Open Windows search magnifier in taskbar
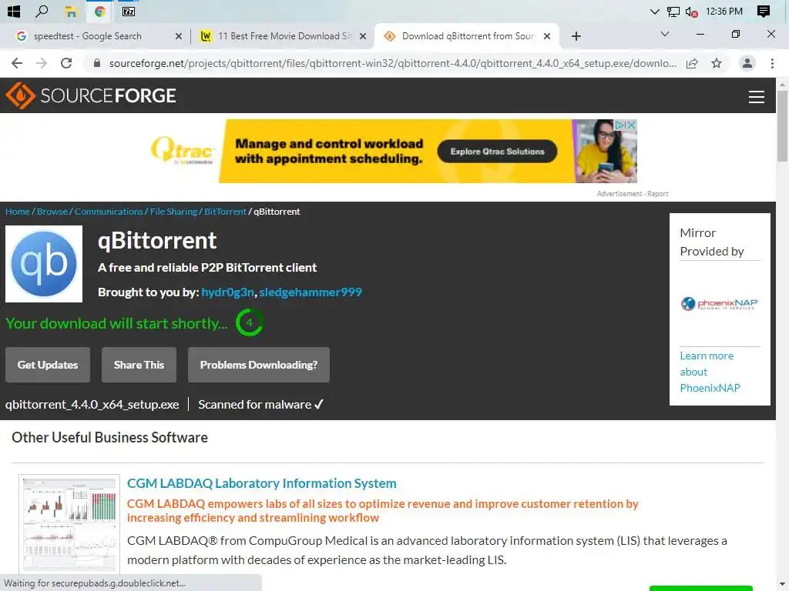The width and height of the screenshot is (789, 591). tap(42, 11)
